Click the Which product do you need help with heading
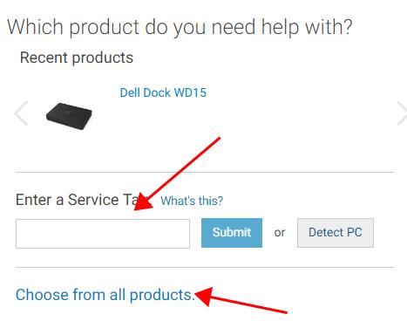This screenshot has width=407, height=321. (x=180, y=27)
